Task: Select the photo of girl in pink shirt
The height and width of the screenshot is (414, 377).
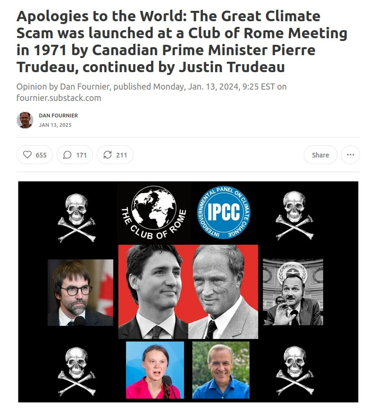Action: [x=155, y=370]
